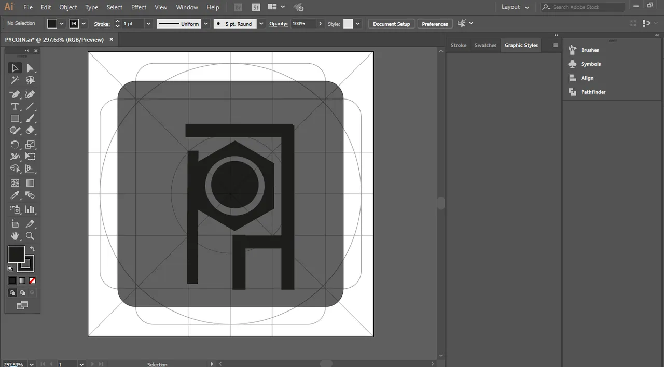Open the control bar fill color dropdown

62,24
